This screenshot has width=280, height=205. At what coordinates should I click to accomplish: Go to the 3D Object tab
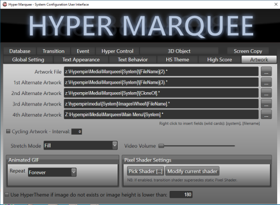[x=179, y=51]
